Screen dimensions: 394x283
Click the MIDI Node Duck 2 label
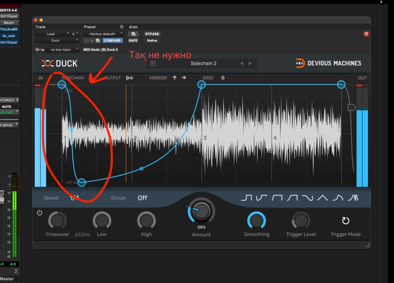pyautogui.click(x=100, y=50)
